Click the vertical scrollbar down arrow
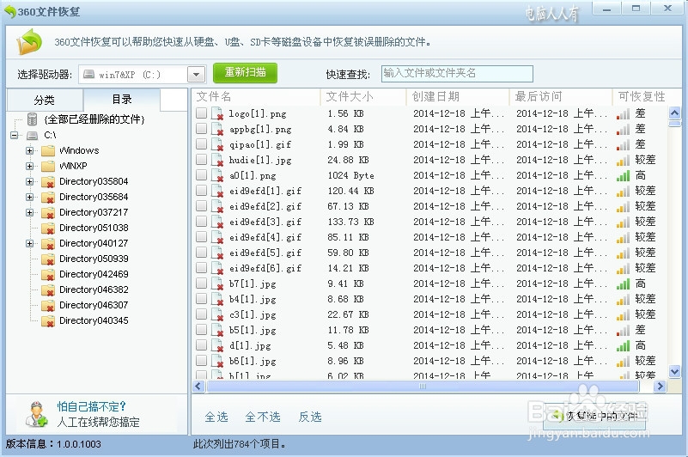The image size is (688, 457). click(675, 372)
